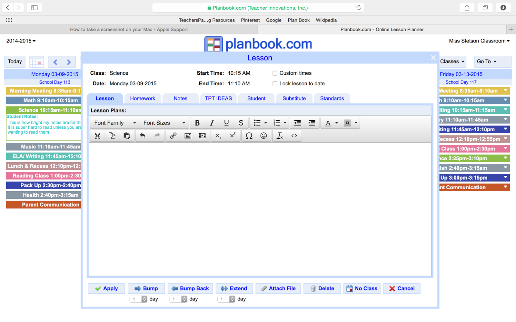The image size is (516, 322).
Task: Click the Apply button
Action: pos(106,289)
